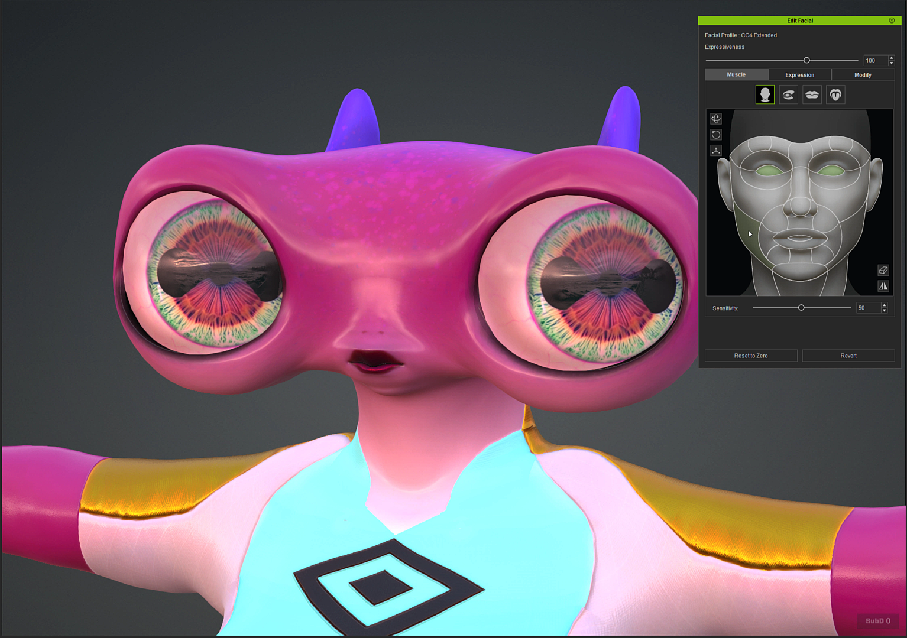The height and width of the screenshot is (638, 907).
Task: Switch to the eye muscle panel icon
Action: point(788,95)
